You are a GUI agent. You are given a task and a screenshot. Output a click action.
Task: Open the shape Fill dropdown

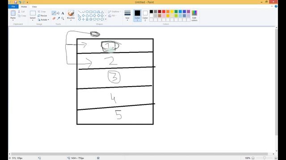click(x=112, y=16)
